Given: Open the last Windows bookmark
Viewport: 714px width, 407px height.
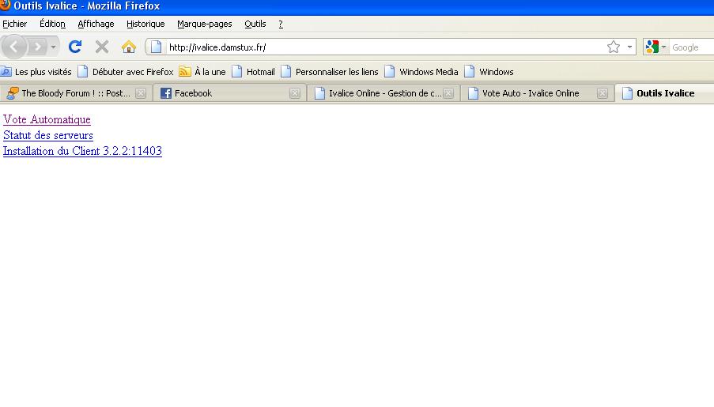Looking at the screenshot, I should click(x=489, y=72).
